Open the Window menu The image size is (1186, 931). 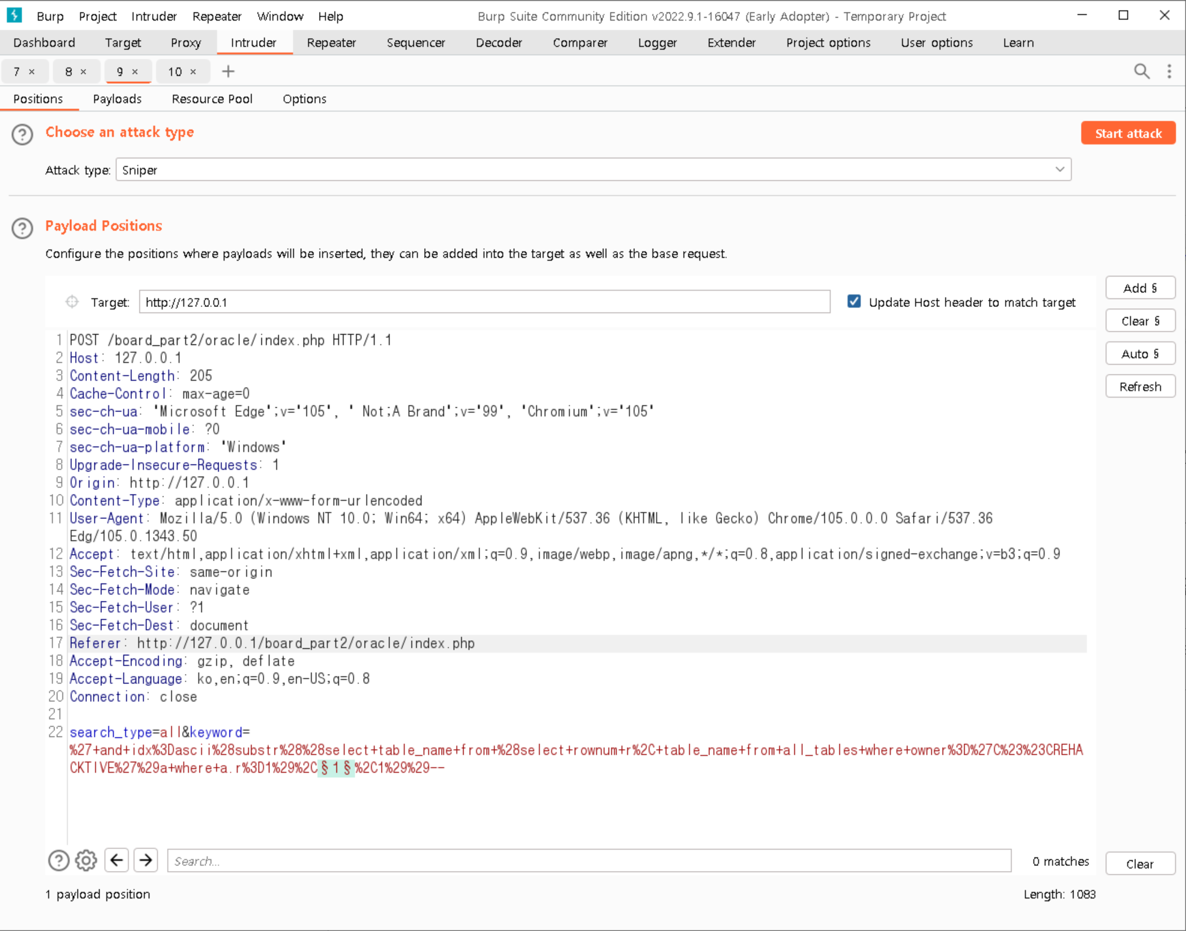pos(280,16)
